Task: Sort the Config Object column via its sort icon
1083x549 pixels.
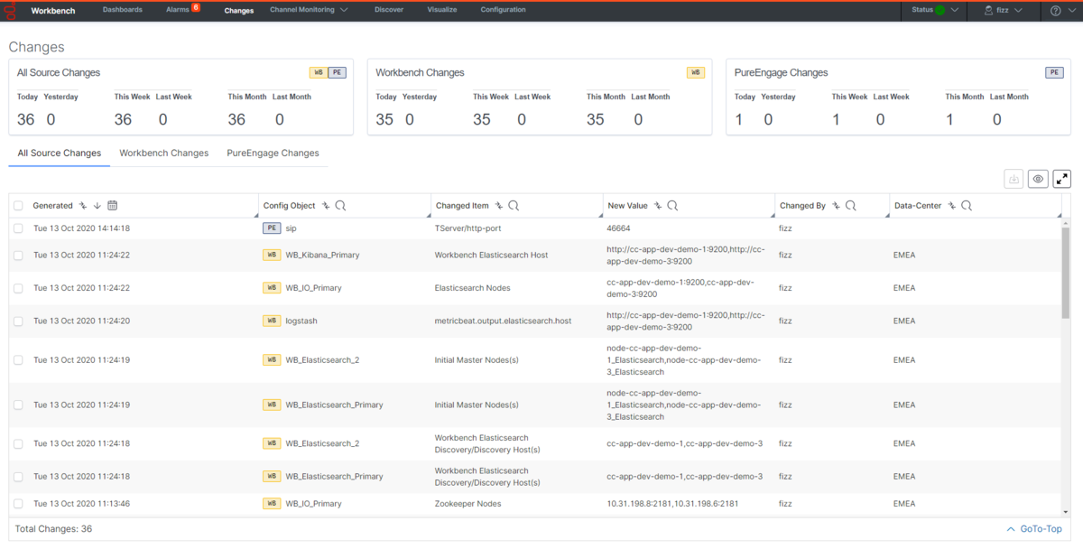Action: (x=326, y=206)
